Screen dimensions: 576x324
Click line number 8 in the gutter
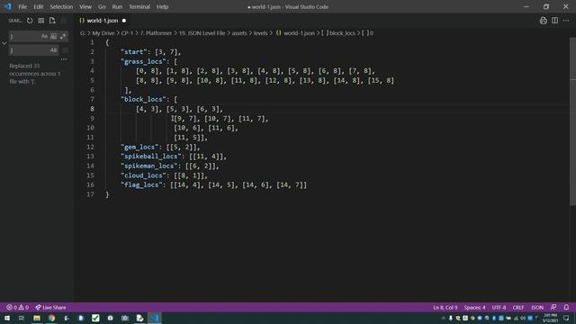[x=92, y=109]
